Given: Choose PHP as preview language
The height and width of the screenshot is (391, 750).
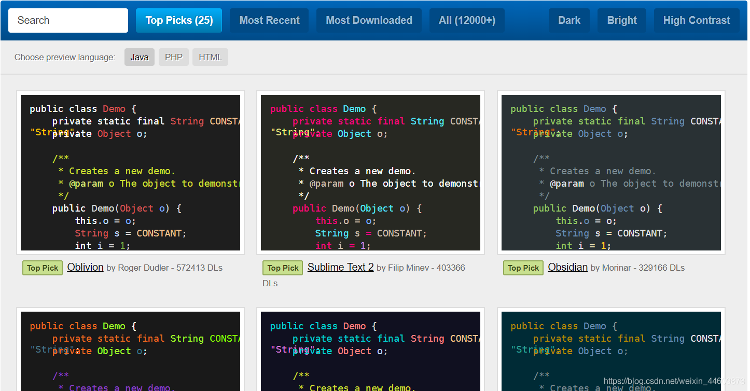Looking at the screenshot, I should pos(174,57).
